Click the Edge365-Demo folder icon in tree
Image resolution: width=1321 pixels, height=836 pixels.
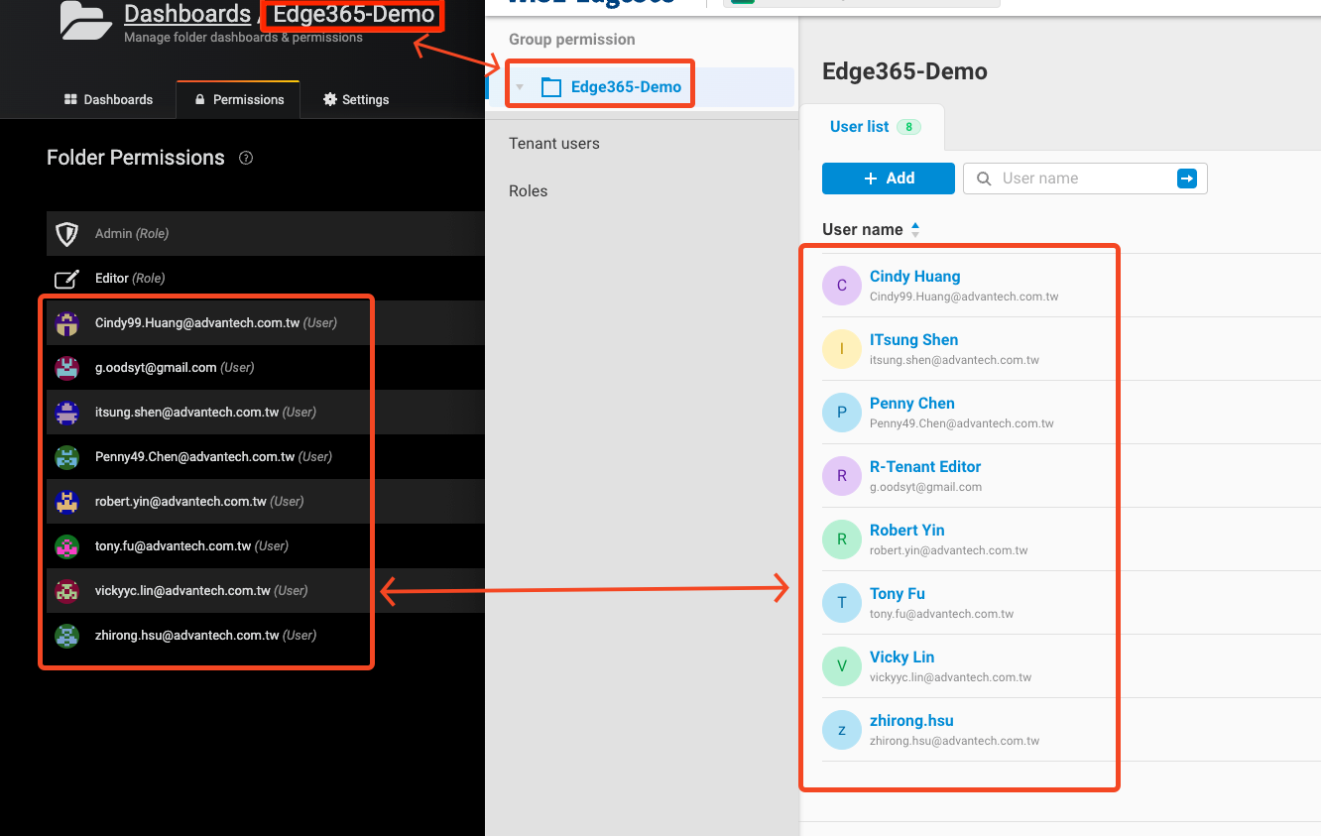pyautogui.click(x=550, y=87)
